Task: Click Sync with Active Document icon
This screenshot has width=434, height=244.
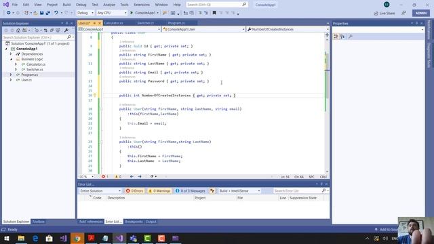Action: [x=45, y=30]
